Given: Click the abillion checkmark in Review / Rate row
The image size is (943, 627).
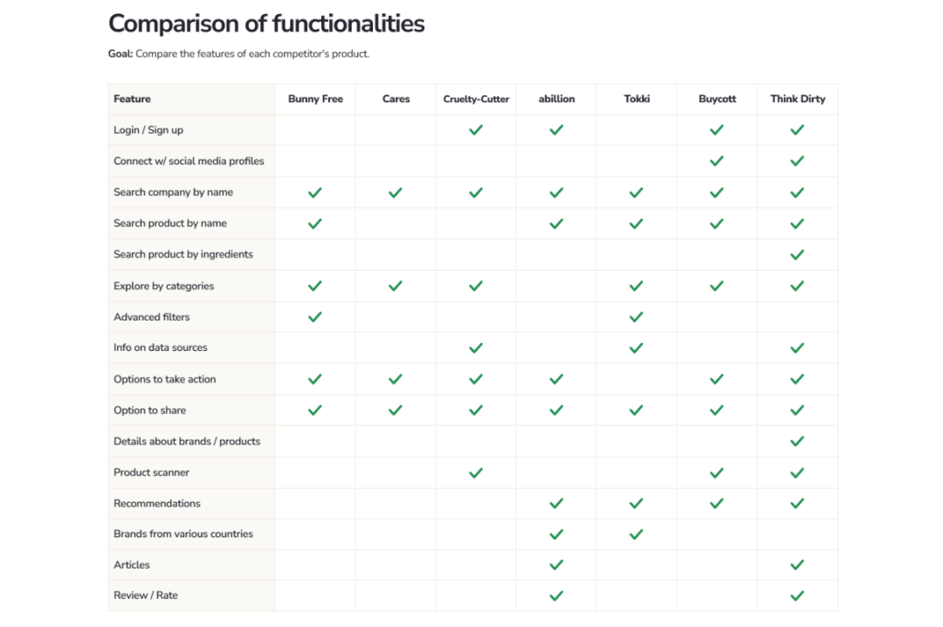Looking at the screenshot, I should (556, 596).
